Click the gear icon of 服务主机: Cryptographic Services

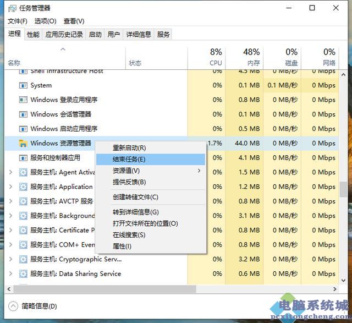pyautogui.click(x=23, y=259)
